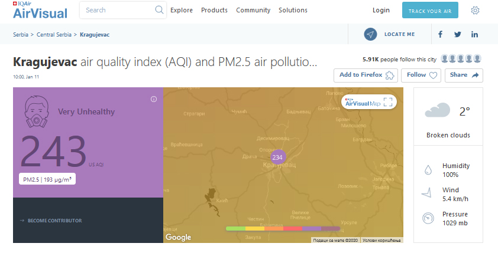Click the AQI color scale bar
Viewport: 498px width, 253px height.
point(283,228)
